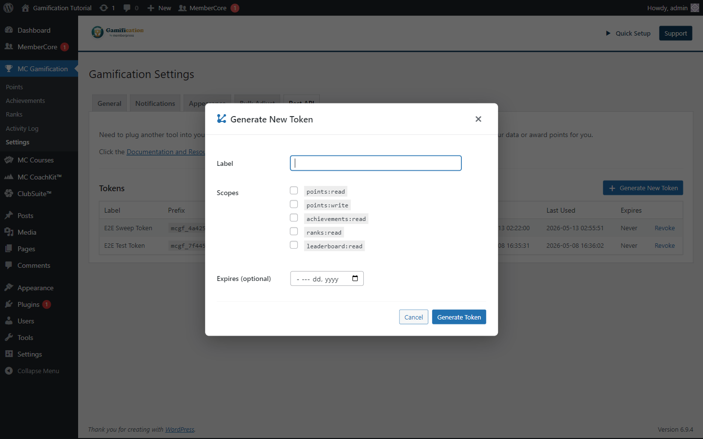703x439 pixels.
Task: Open Points submenu item
Action: click(14, 87)
